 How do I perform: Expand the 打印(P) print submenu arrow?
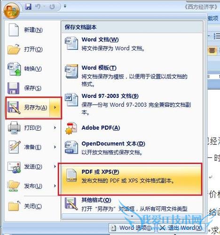55,127
